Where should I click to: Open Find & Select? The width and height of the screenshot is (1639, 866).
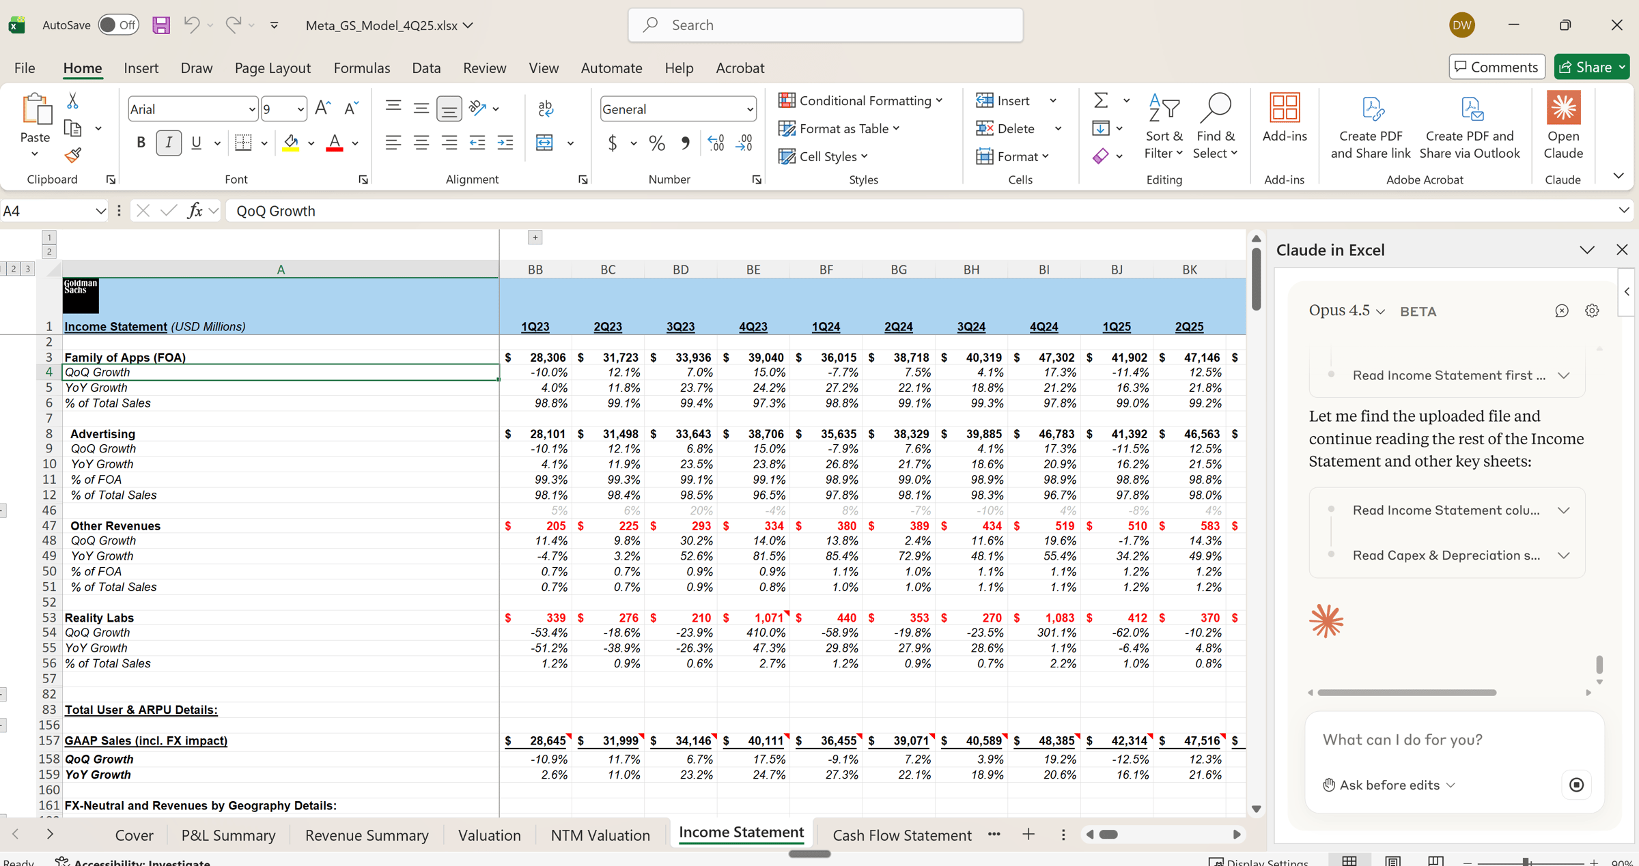(x=1216, y=126)
